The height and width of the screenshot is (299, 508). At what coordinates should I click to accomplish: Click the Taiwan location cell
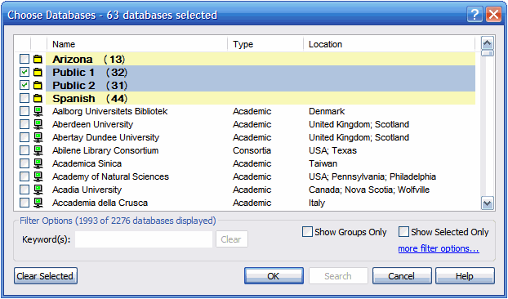(x=323, y=163)
